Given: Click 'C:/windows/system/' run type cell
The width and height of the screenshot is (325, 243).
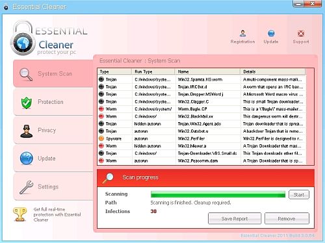Looking at the screenshot, I should [153, 109].
